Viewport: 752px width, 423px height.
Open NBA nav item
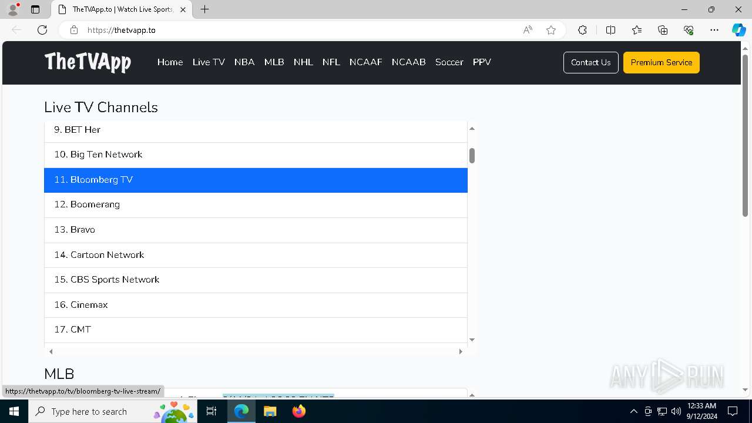(x=244, y=62)
